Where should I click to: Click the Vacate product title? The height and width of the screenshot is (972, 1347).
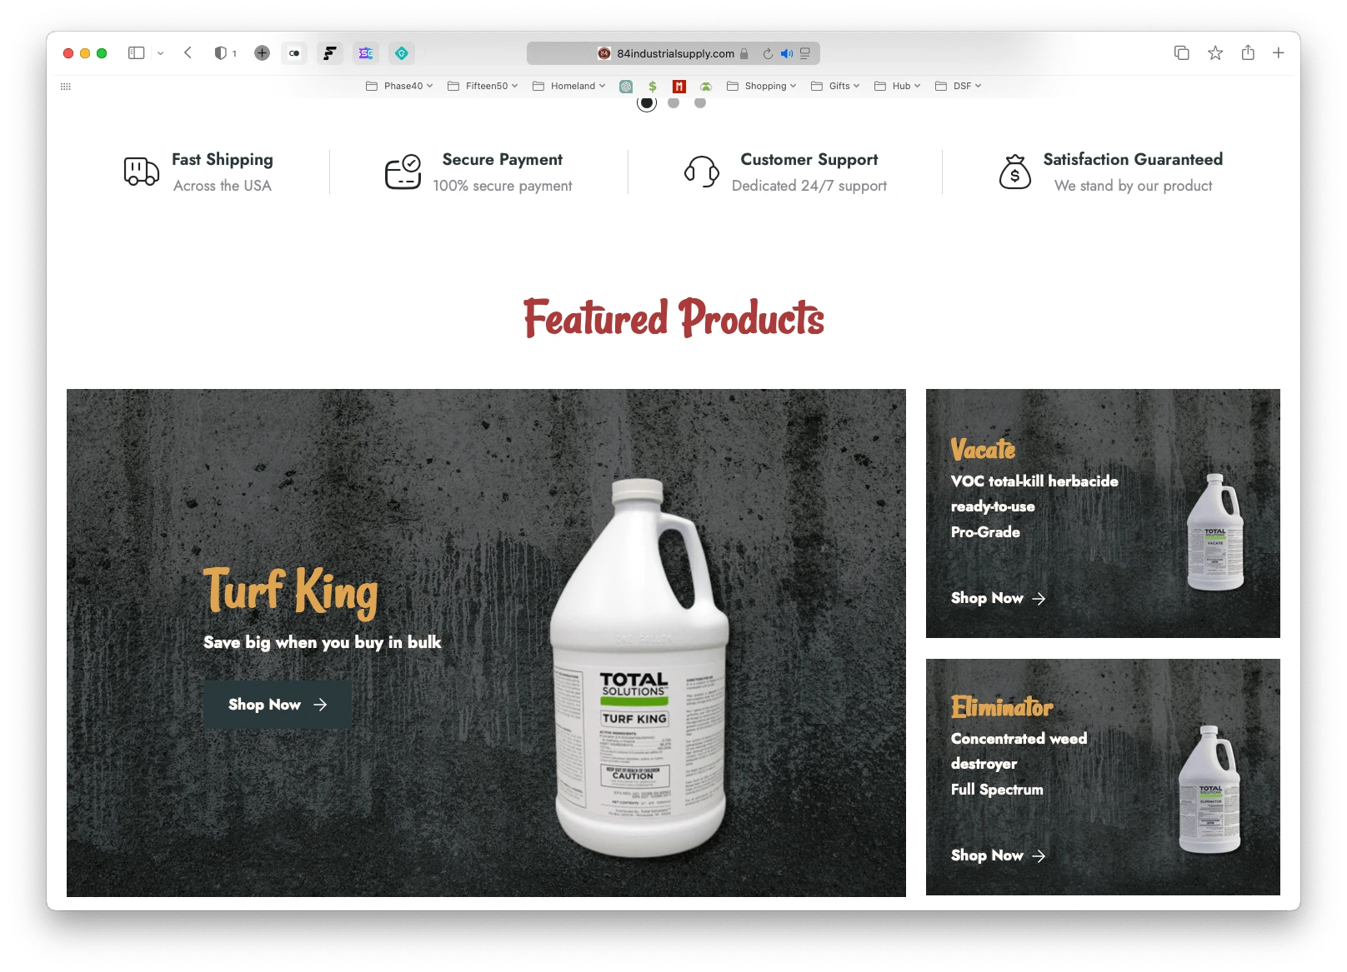click(984, 449)
